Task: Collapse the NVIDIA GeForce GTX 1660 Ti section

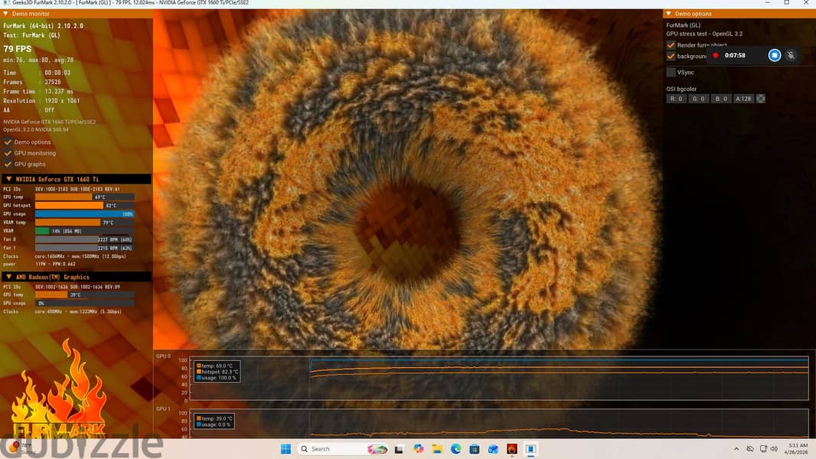Action: tap(9, 179)
